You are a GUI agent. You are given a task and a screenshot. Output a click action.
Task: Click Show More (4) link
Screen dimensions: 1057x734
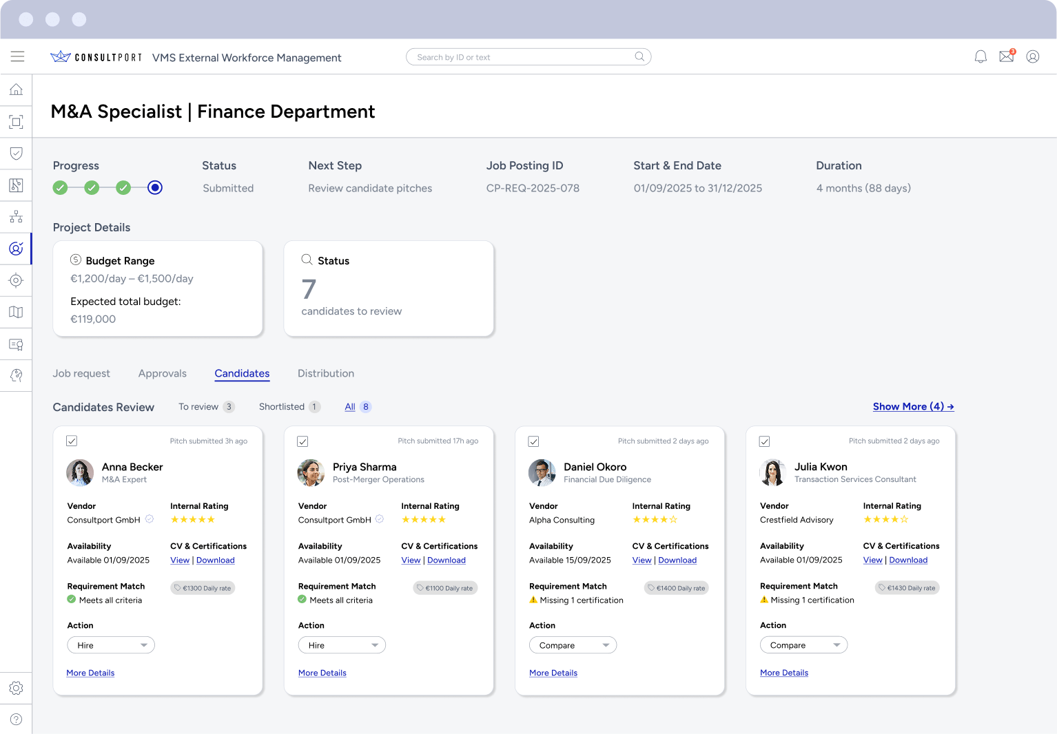(913, 406)
